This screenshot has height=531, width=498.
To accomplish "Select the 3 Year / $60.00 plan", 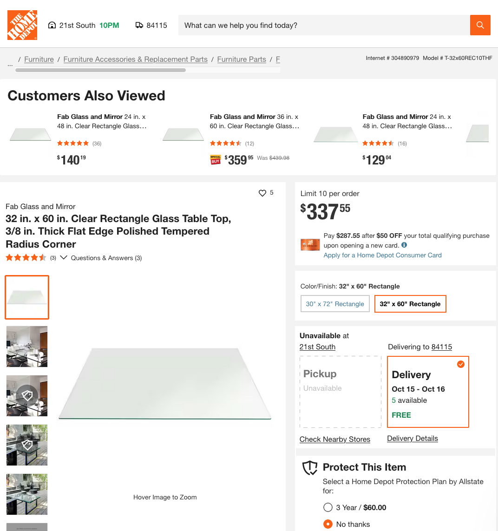I will pyautogui.click(x=328, y=507).
